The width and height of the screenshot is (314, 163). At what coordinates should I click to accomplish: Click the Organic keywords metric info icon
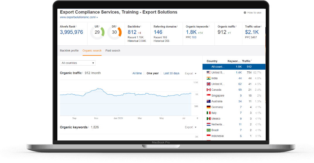point(209,26)
